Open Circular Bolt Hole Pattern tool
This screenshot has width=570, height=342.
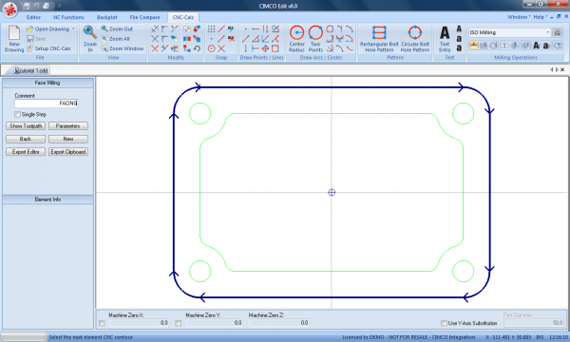415,32
